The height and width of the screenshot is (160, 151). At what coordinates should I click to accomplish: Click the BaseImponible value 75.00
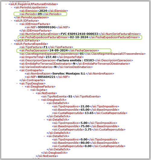85,126
